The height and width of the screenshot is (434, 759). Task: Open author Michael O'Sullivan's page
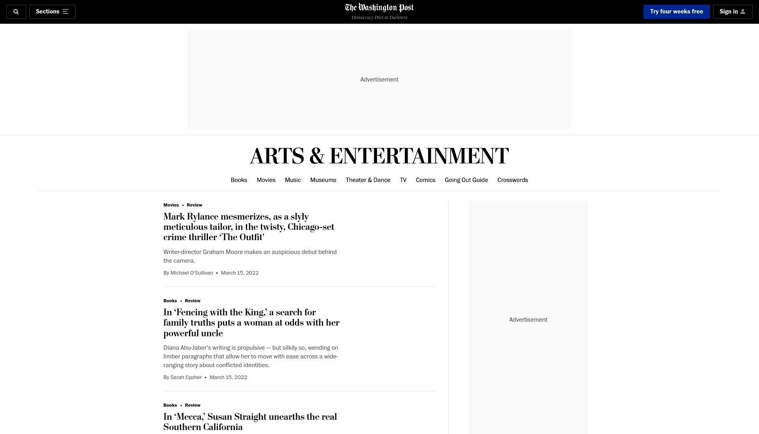(192, 273)
